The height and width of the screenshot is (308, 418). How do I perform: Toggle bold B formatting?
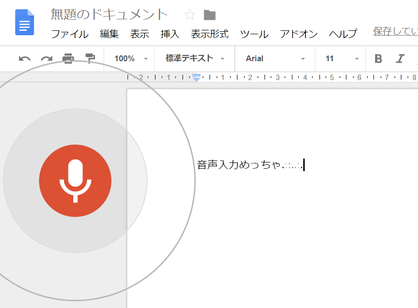point(378,59)
